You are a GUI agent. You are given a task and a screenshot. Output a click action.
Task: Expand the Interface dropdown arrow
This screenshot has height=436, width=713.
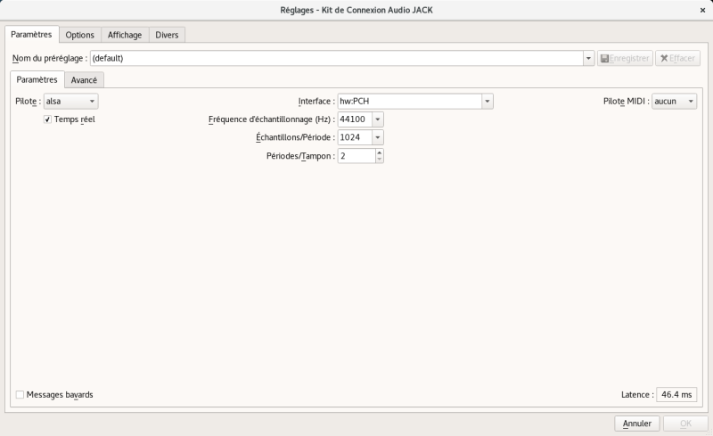coord(487,101)
